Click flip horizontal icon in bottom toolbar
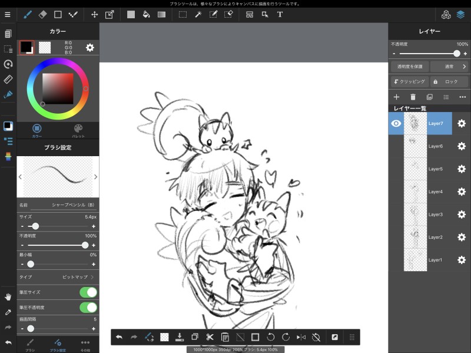 pyautogui.click(x=301, y=337)
